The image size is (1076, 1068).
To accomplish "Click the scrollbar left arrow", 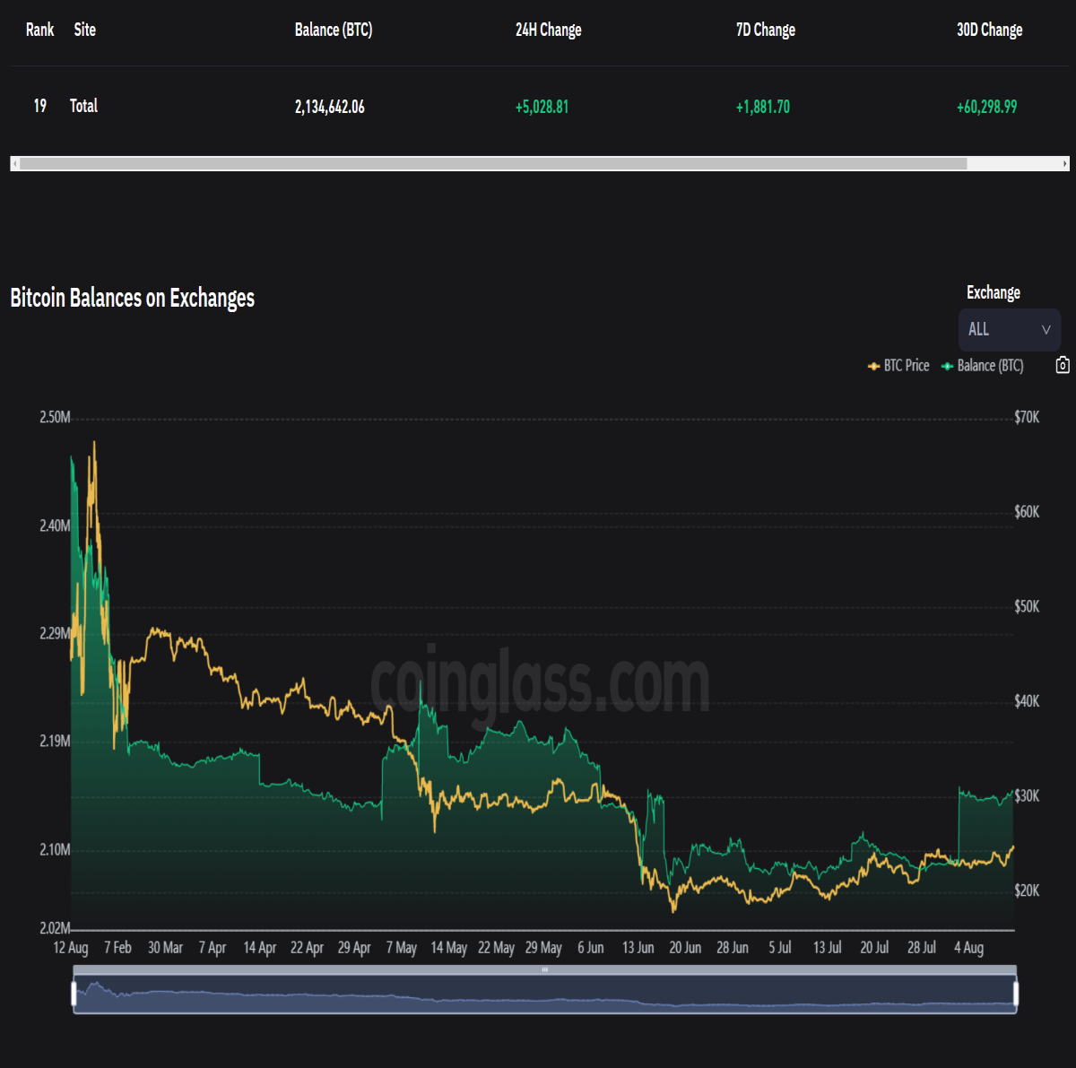I will (x=14, y=163).
